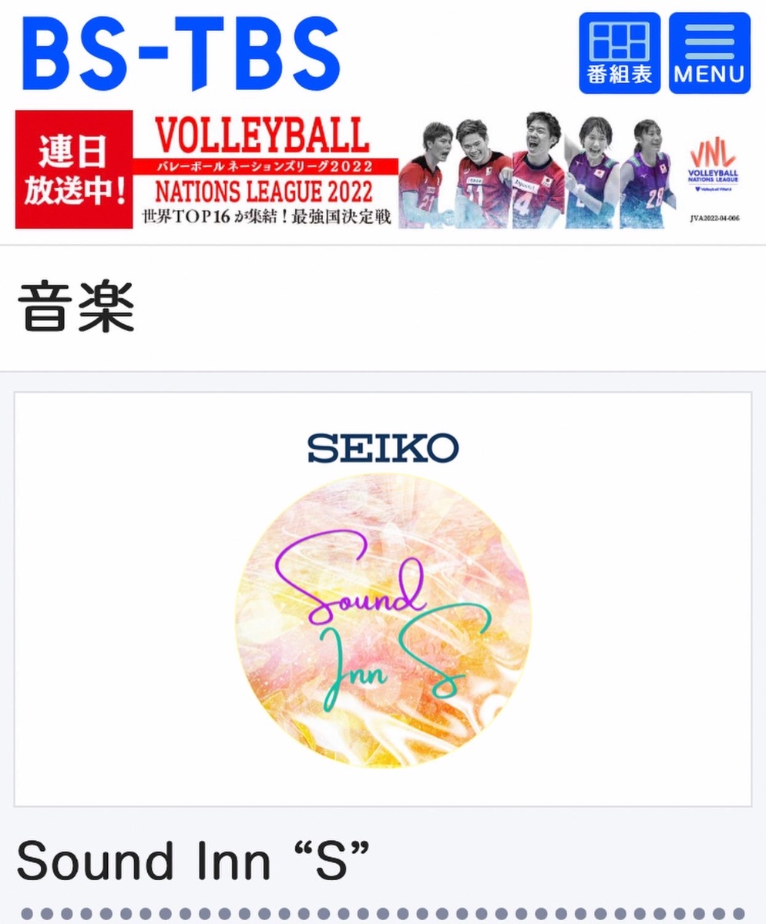The image size is (766, 924).
Task: Click the dotted divider under Sound Inn “S”
Action: (x=383, y=914)
